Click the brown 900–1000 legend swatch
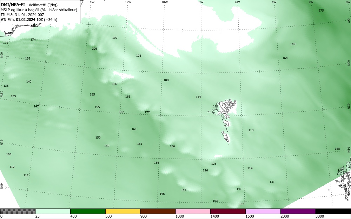The width and height of the screenshot is (351, 219). (158, 211)
